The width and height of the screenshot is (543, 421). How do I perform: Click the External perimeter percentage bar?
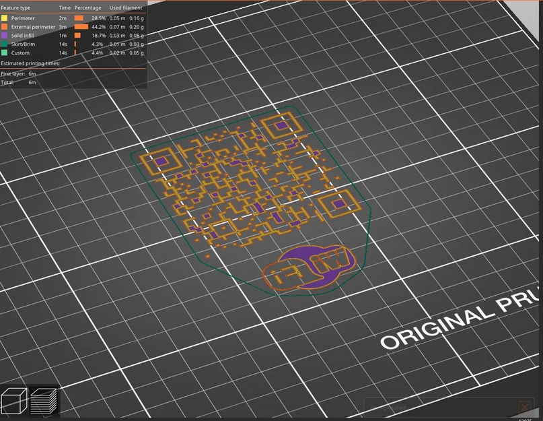[81, 27]
